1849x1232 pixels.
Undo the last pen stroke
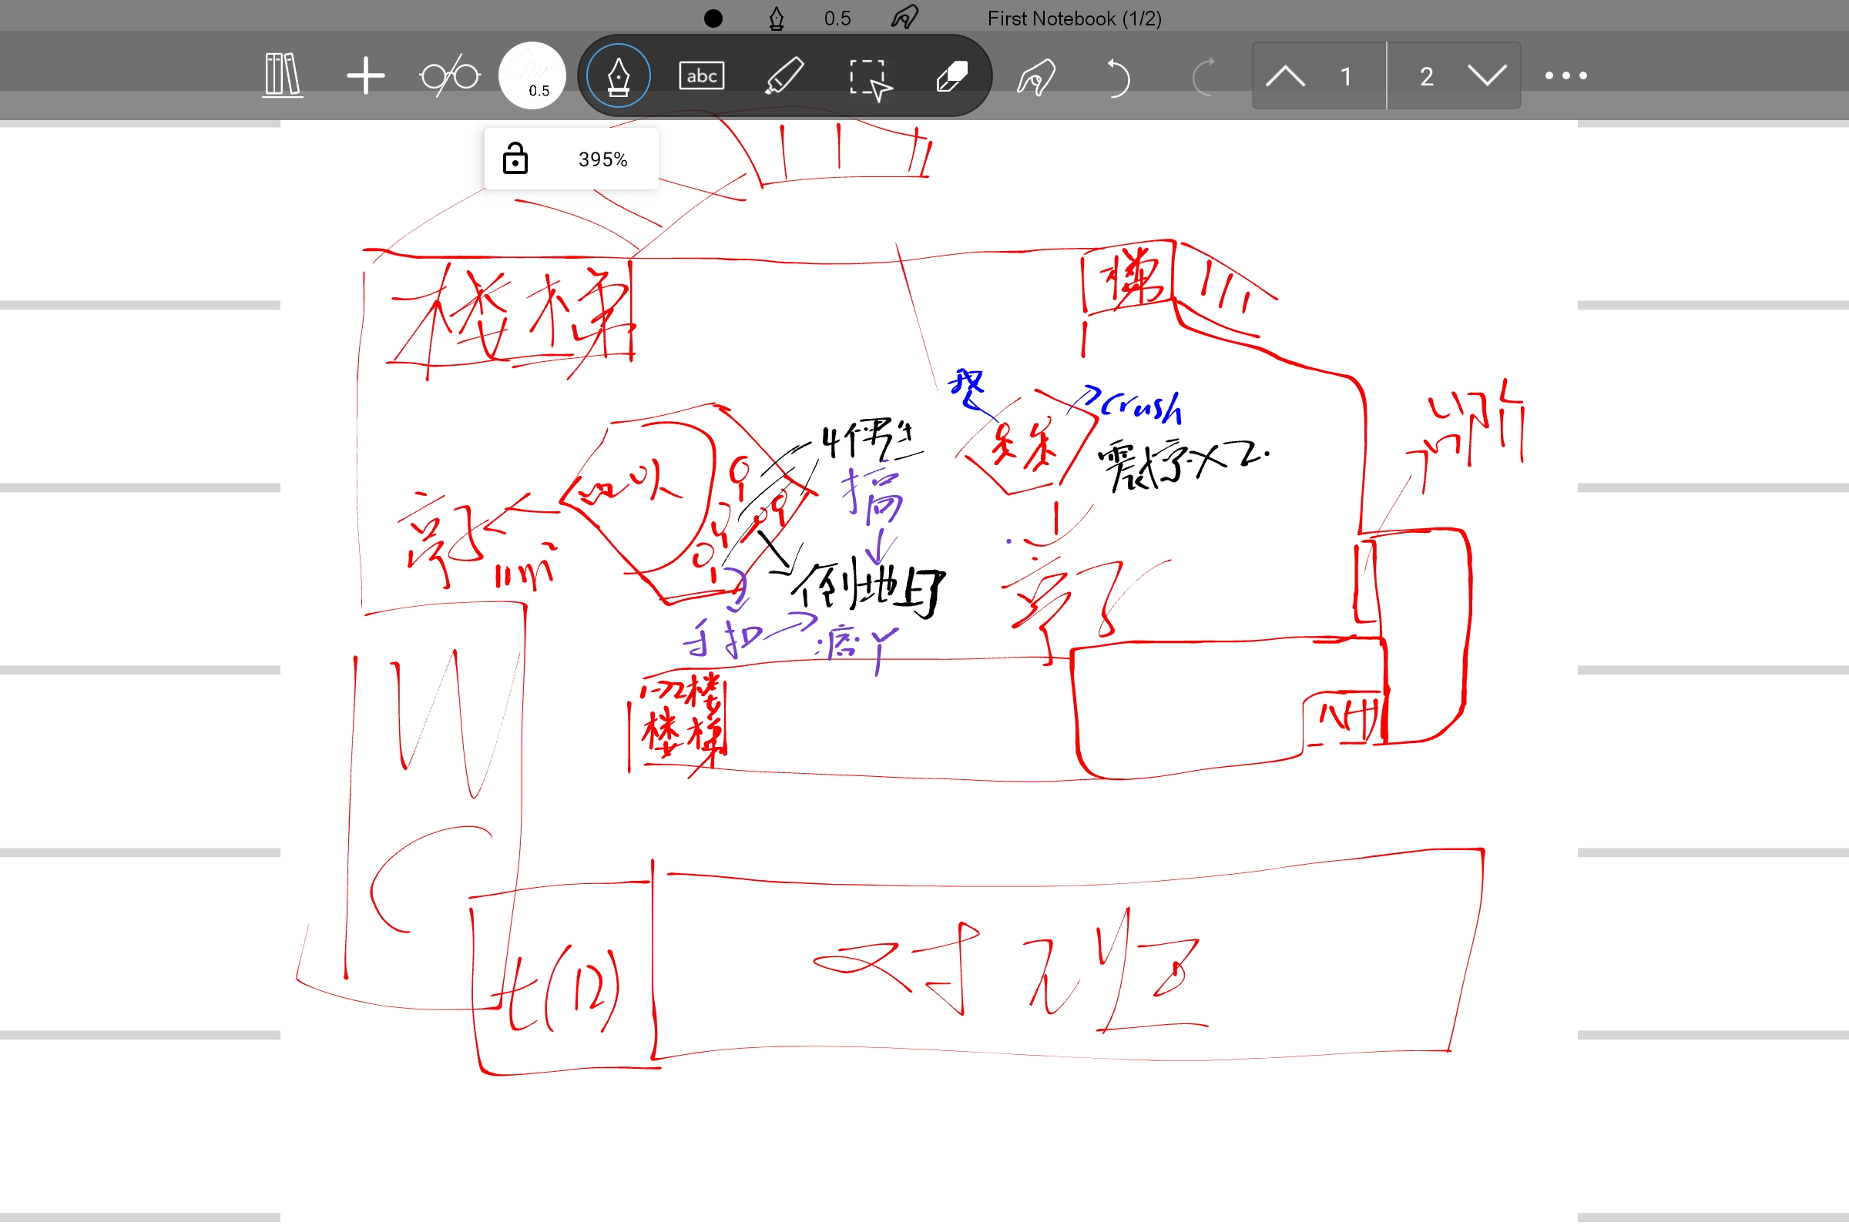coord(1119,75)
